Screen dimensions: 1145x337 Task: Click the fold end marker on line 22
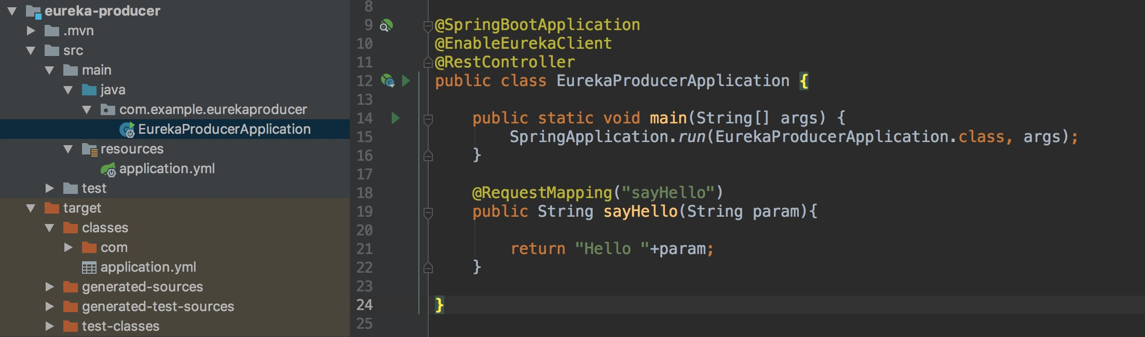(x=428, y=268)
